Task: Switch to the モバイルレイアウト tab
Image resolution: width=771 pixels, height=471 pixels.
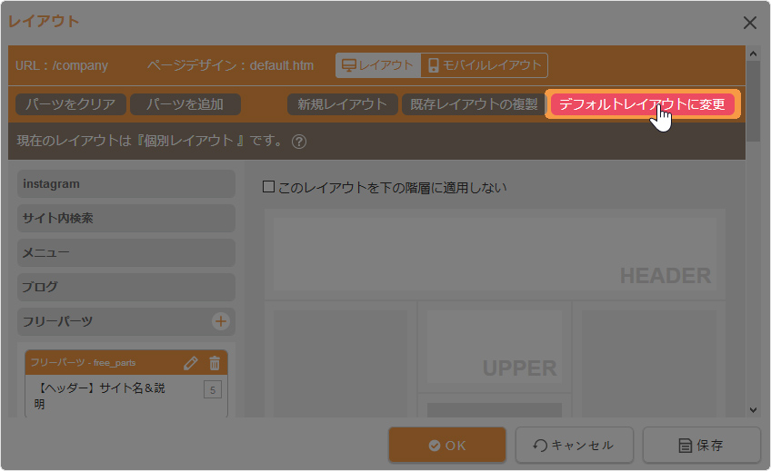Action: click(x=485, y=65)
